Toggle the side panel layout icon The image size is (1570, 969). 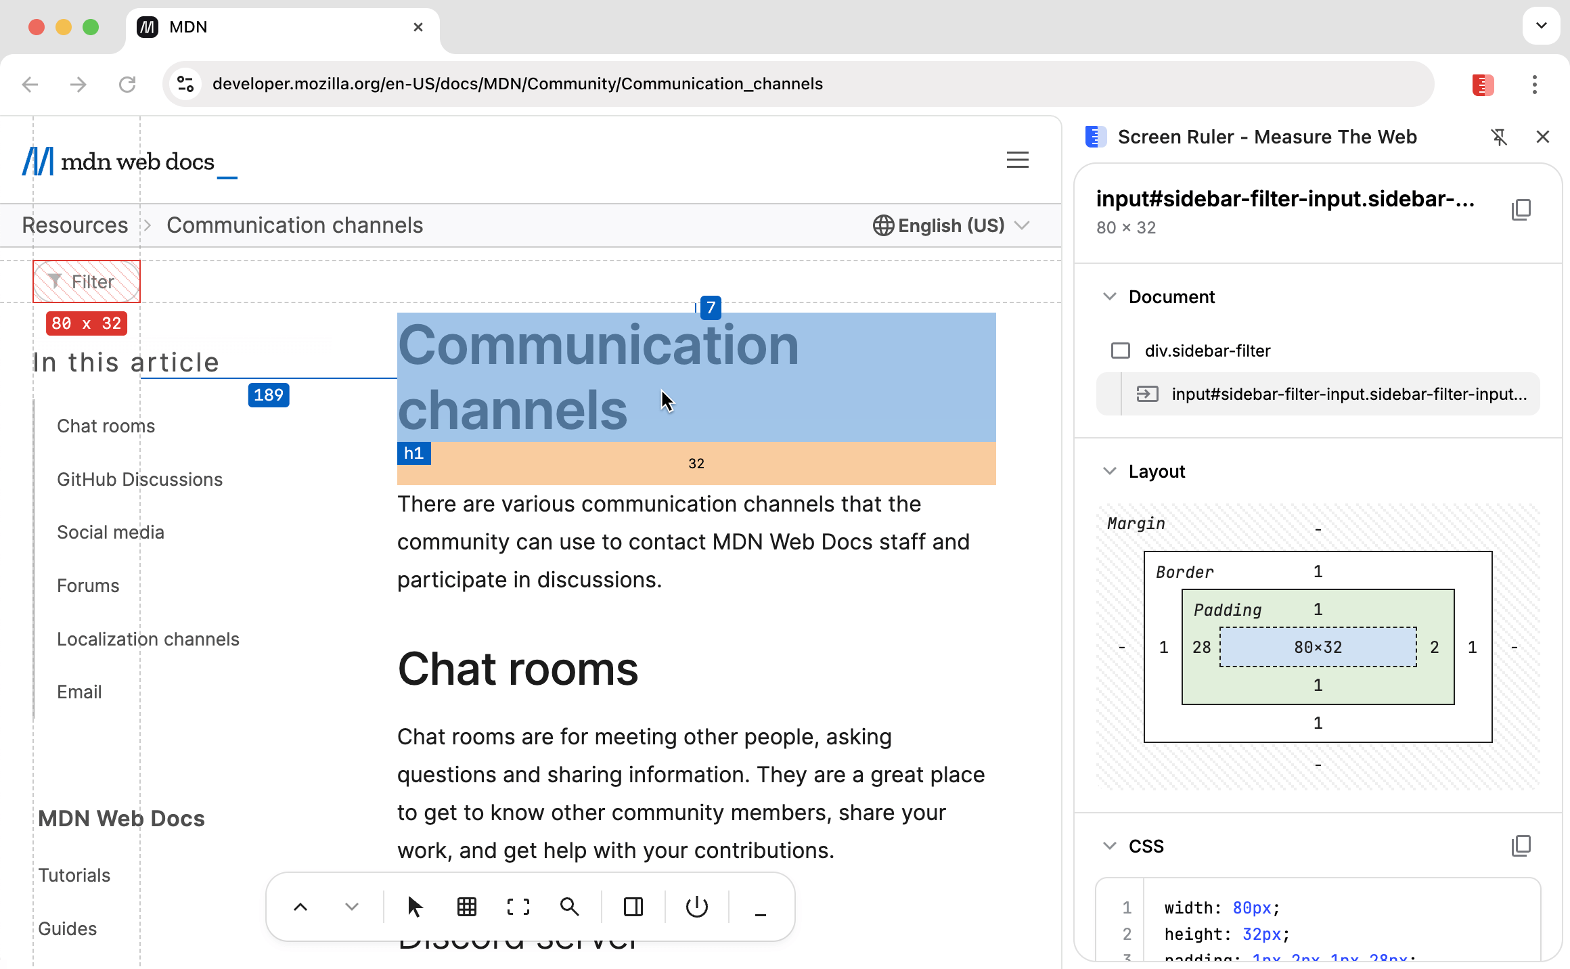(x=633, y=907)
